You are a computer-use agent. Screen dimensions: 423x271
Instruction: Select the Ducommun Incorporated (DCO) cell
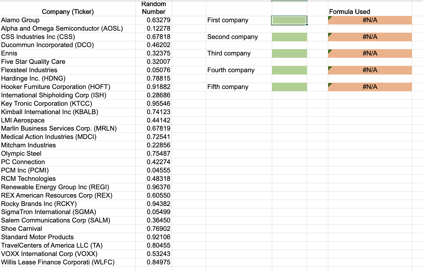[68, 45]
